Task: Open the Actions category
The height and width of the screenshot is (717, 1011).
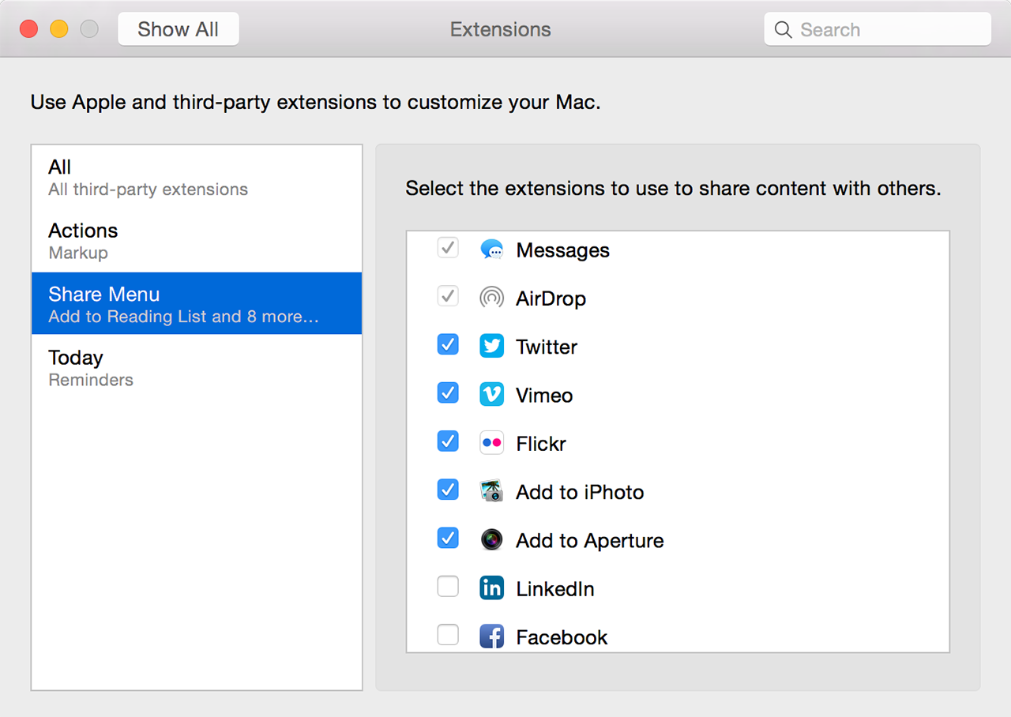Action: [x=197, y=241]
